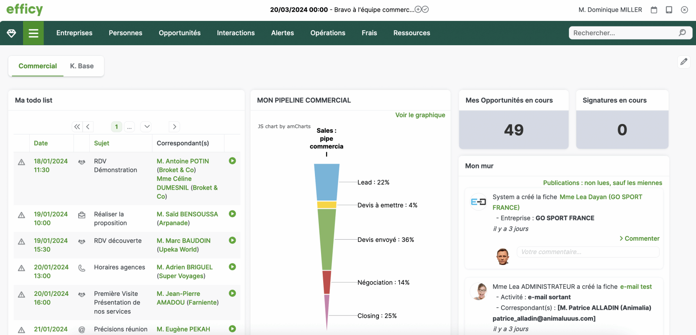Click the diamond icon in the navigation bar
Viewport: 696px width, 335px height.
(x=11, y=33)
